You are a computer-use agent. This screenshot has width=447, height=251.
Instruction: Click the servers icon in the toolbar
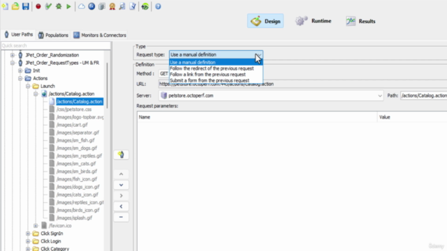point(102,6)
